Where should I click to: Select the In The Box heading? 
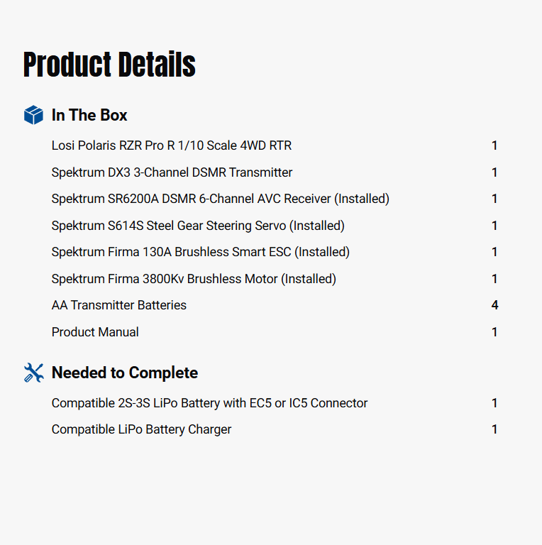[x=89, y=115]
